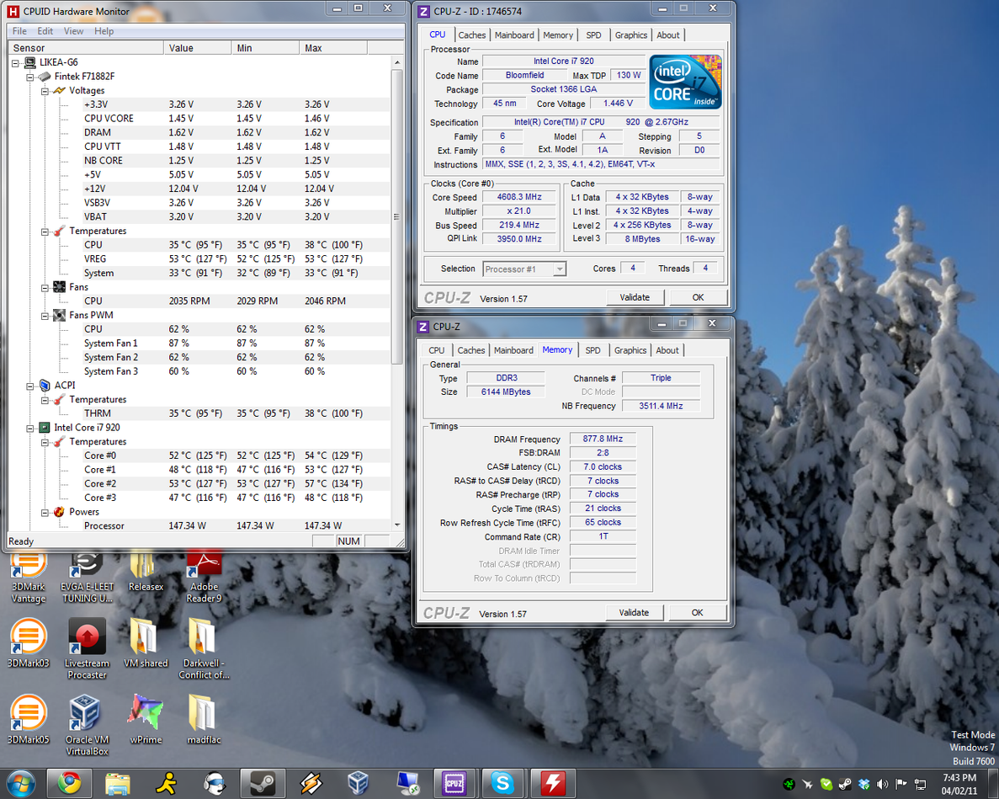Open the File menu in Hardware Monitor
Image resolution: width=999 pixels, height=799 pixels.
point(19,31)
